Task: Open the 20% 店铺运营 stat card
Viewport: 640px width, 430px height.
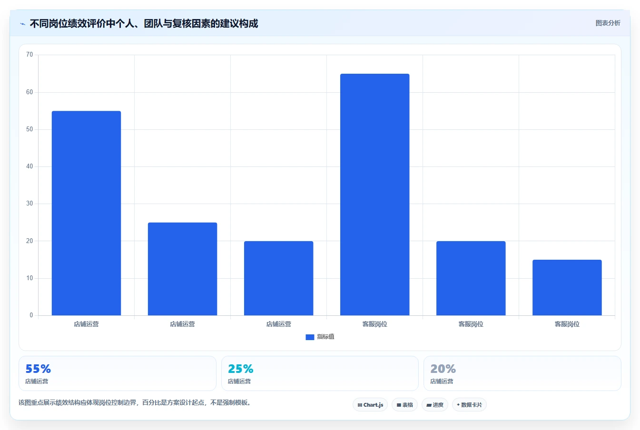Action: (522, 373)
